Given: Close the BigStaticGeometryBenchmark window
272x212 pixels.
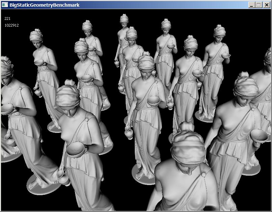Looking at the screenshot, I should tap(266, 5).
